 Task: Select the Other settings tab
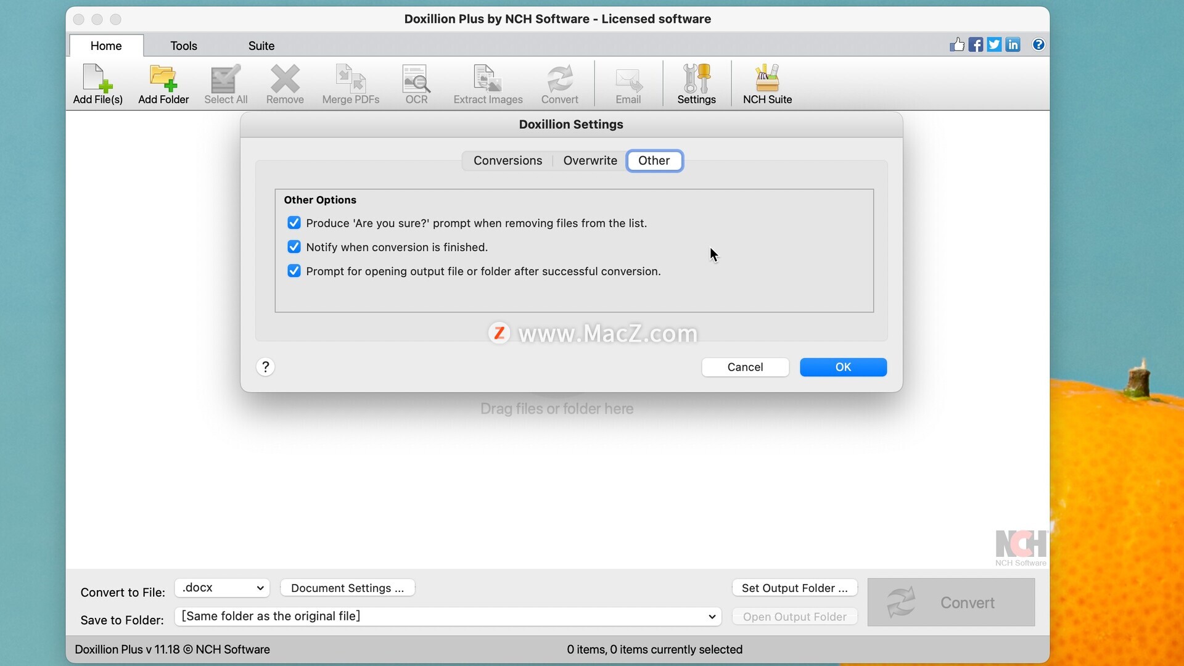(x=654, y=160)
